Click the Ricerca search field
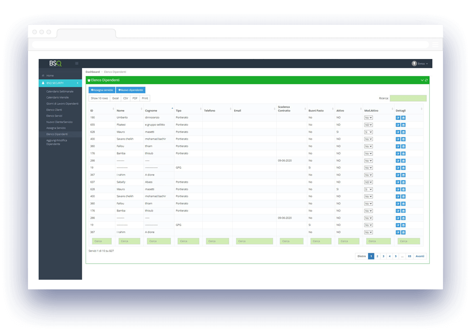The image size is (471, 335). click(x=408, y=98)
